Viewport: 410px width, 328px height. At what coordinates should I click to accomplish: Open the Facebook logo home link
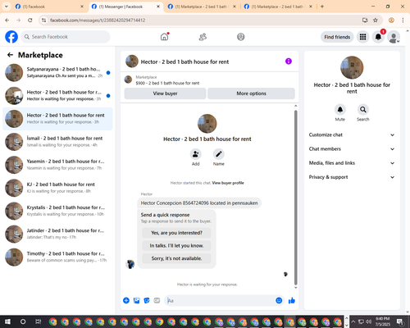pyautogui.click(x=11, y=37)
